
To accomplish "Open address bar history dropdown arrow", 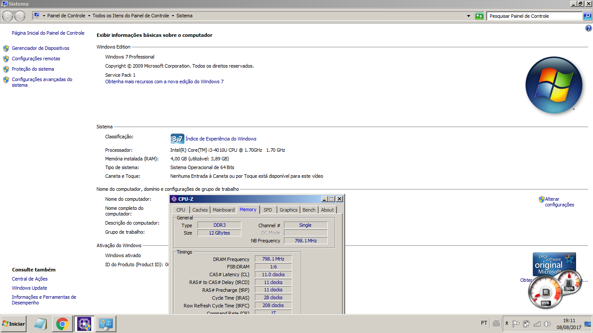I will [x=468, y=16].
